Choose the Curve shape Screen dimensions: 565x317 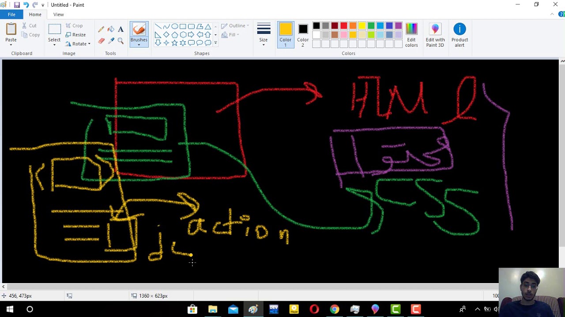pos(166,26)
